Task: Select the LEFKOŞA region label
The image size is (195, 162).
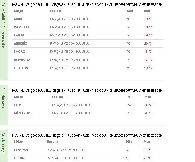Action: point(21,150)
